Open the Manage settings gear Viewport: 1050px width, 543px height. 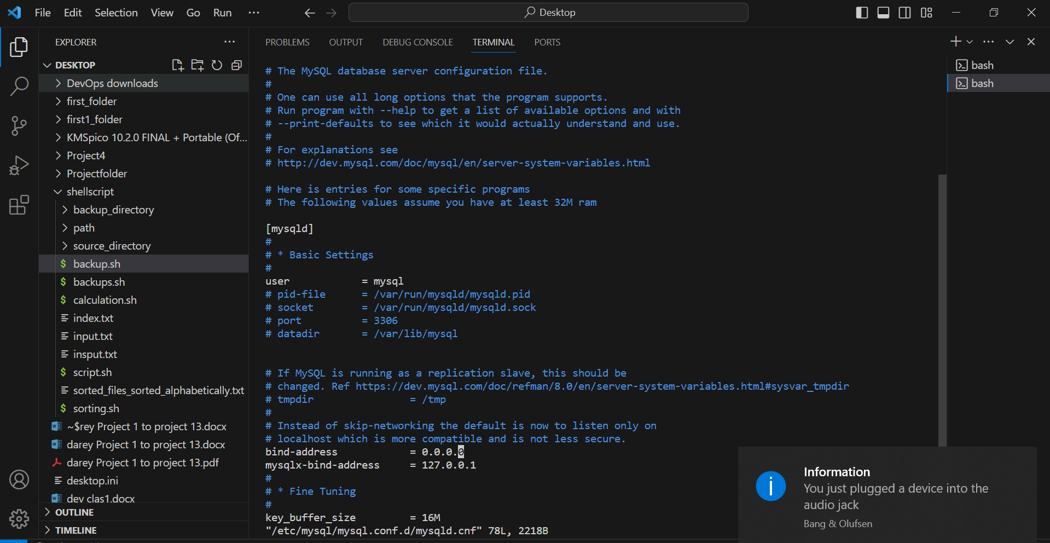(x=20, y=519)
